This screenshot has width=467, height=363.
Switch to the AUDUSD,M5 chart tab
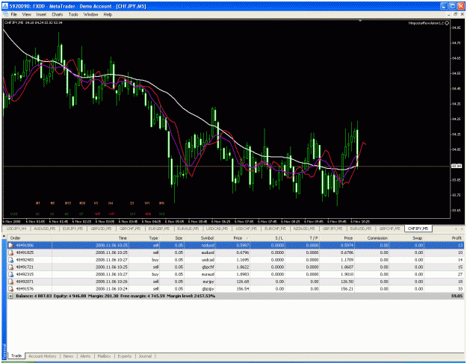pos(45,229)
